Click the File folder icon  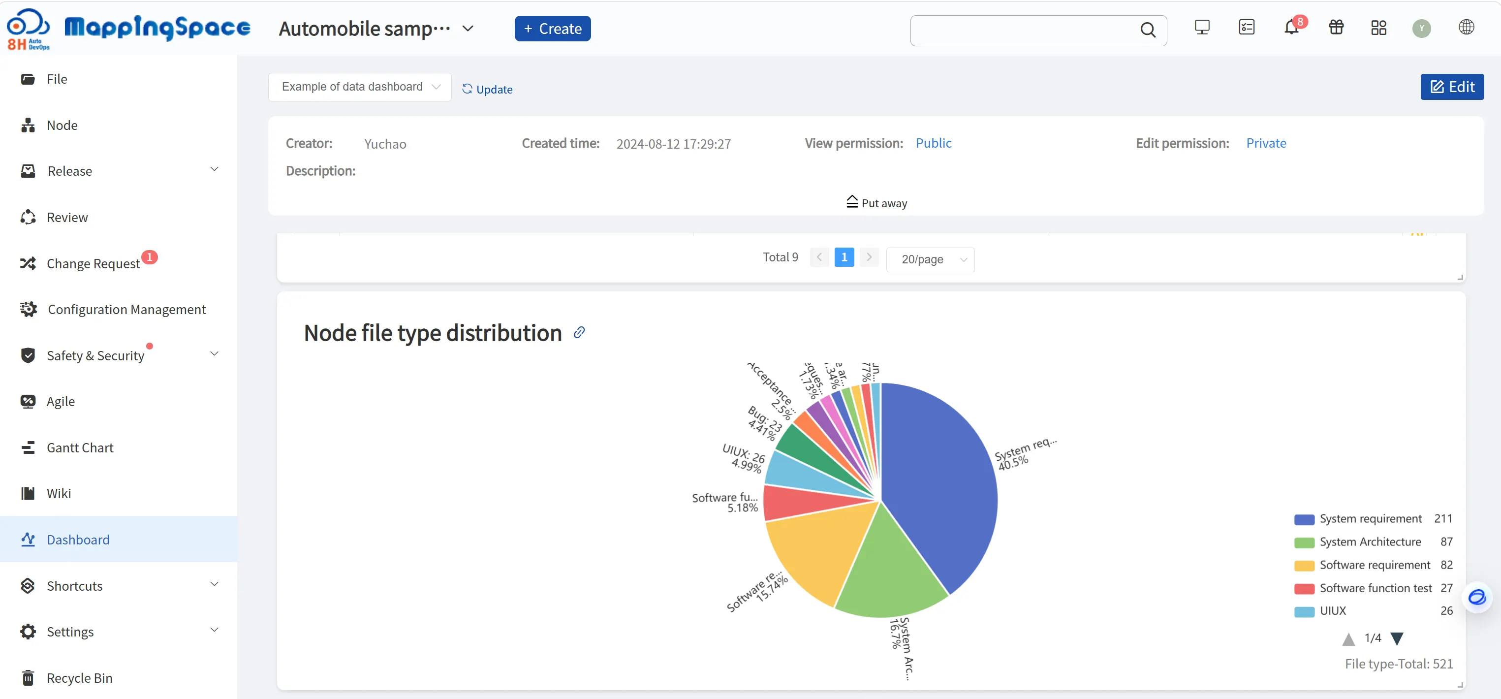coord(28,79)
